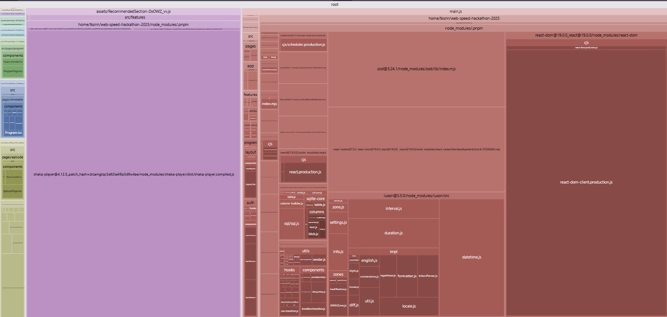
Task: Select the react-router chunk-DS2XG6IA.mjs block
Action: point(416,149)
